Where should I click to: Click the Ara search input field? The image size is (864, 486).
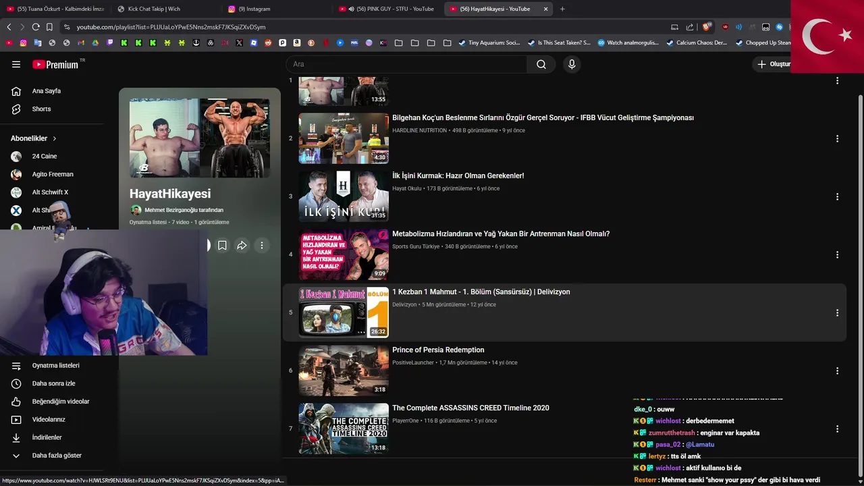[x=407, y=64]
